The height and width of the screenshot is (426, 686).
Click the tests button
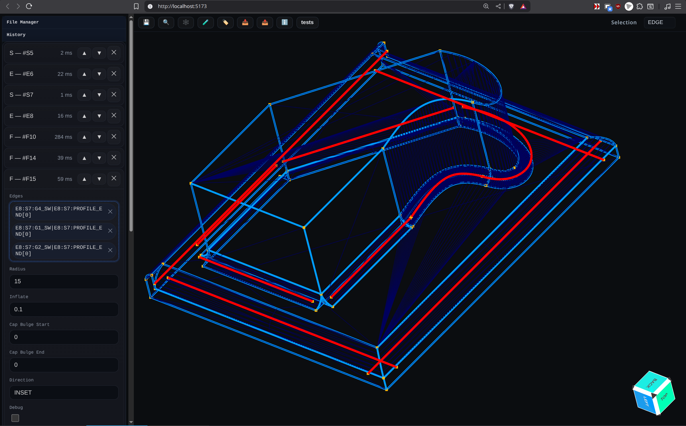point(307,22)
